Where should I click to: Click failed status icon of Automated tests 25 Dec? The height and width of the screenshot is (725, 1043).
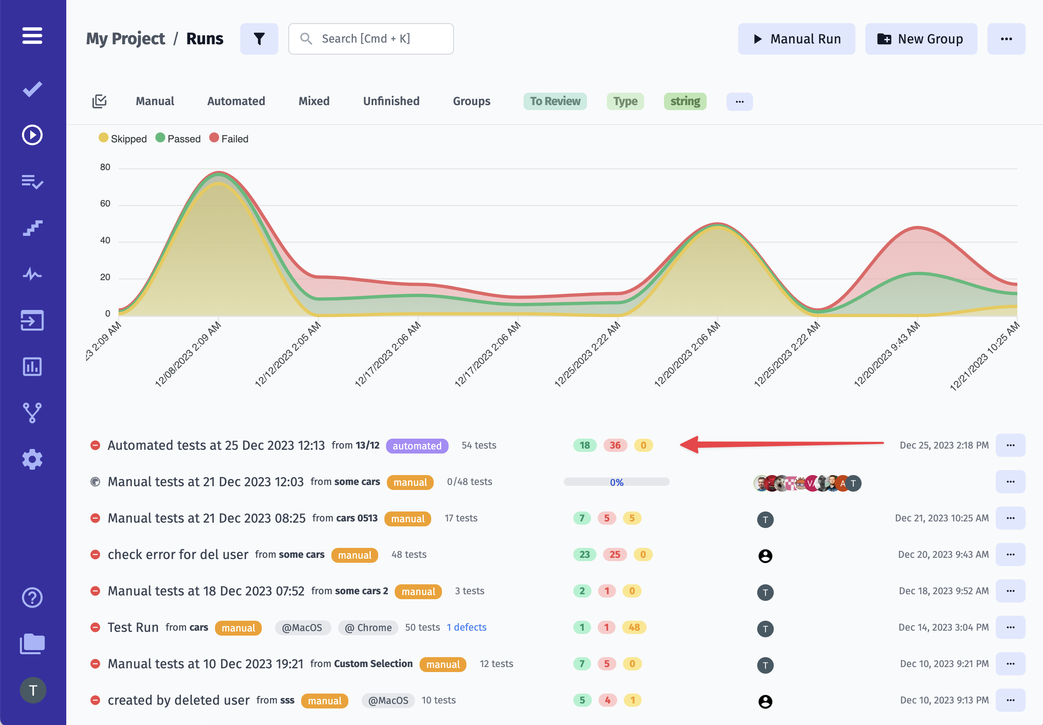(95, 445)
